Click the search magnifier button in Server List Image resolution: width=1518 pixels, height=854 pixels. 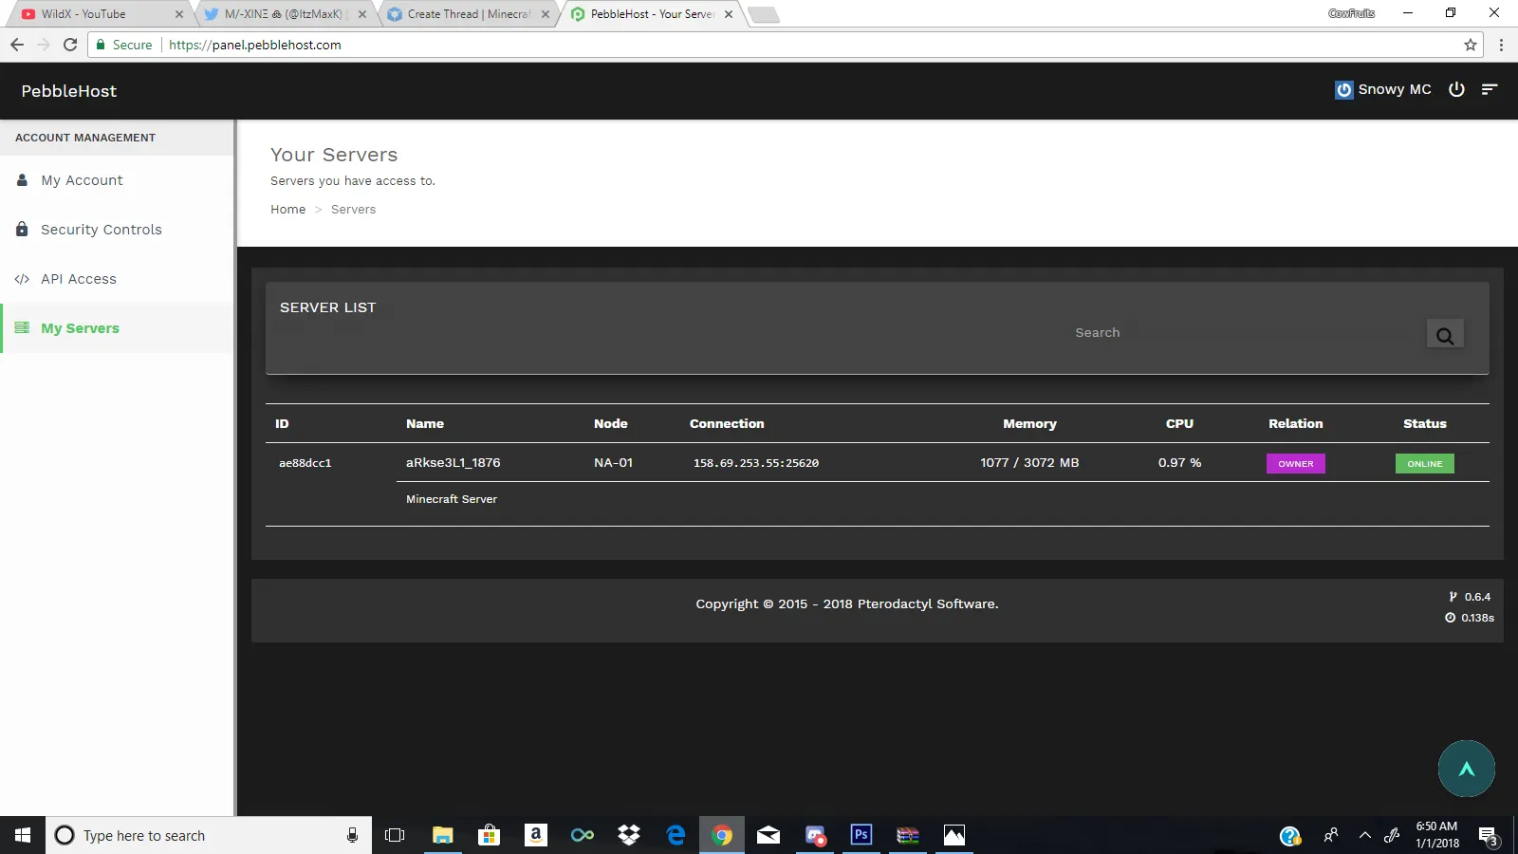pos(1444,334)
